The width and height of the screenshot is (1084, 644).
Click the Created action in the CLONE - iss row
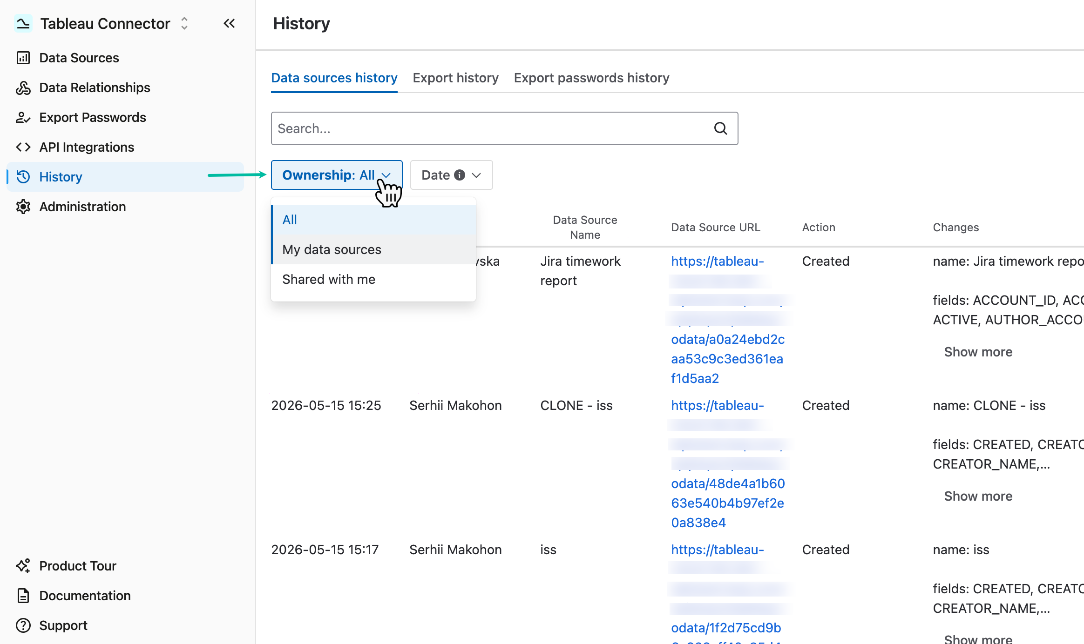826,405
